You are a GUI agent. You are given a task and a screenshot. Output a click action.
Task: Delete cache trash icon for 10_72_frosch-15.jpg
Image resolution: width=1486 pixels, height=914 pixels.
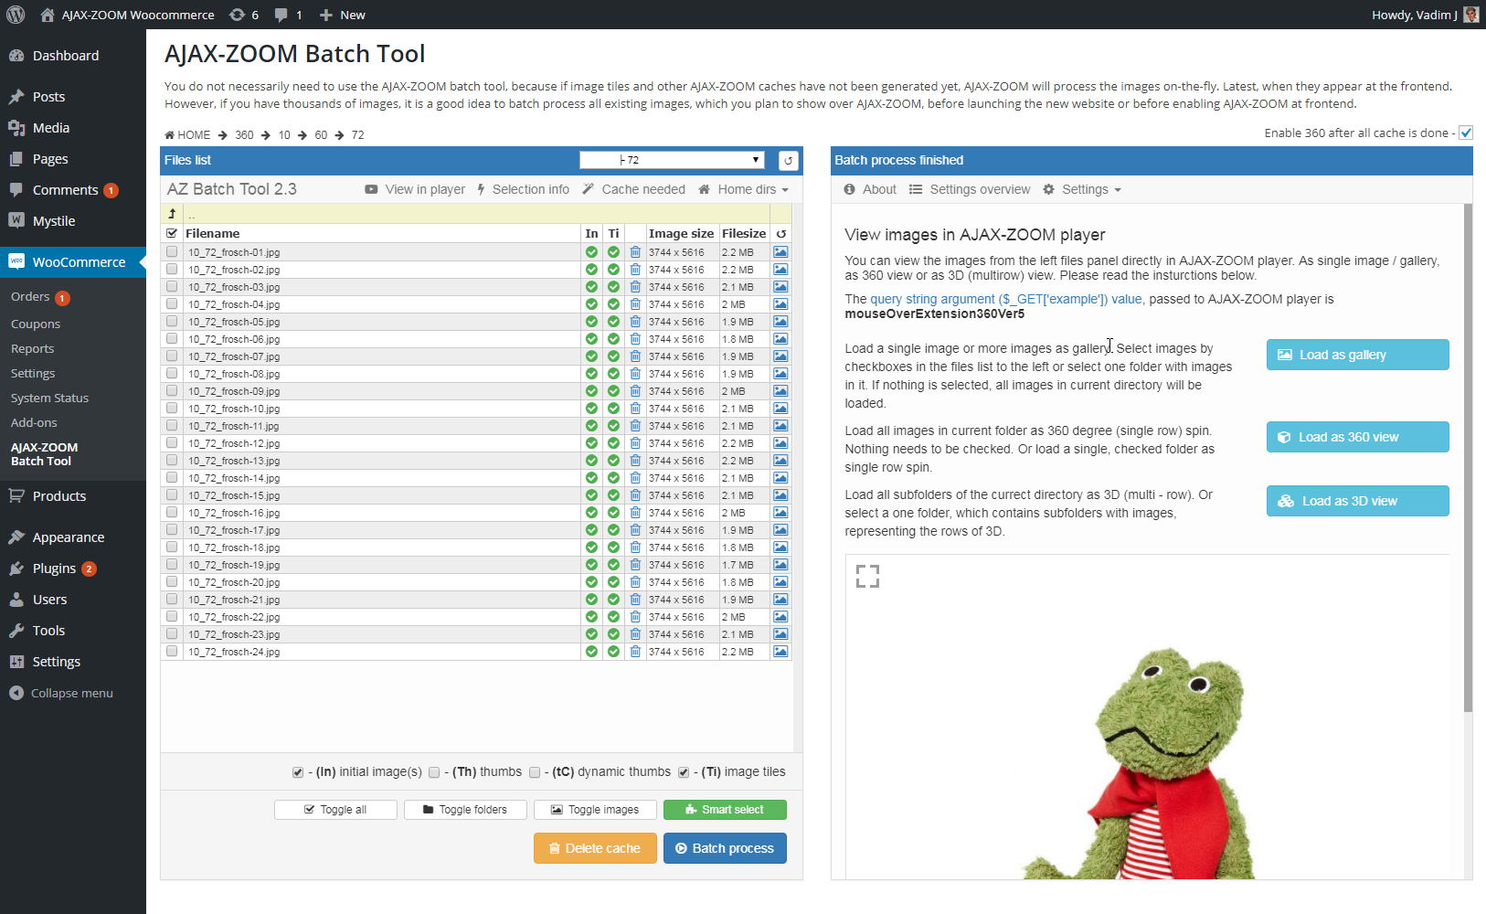(635, 495)
